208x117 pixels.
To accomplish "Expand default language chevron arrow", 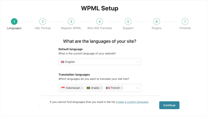I will 138,62.
